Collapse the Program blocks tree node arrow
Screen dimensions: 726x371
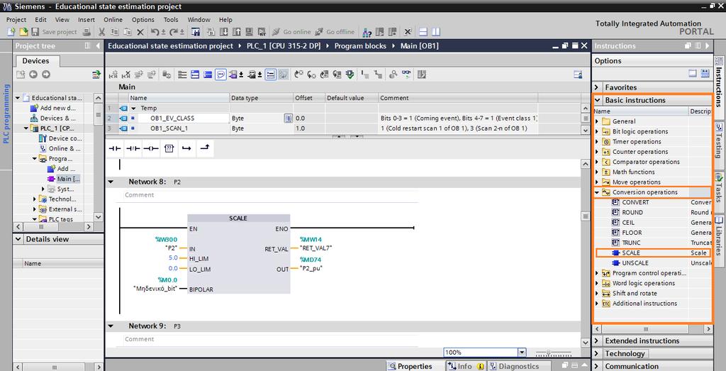pyautogui.click(x=35, y=158)
